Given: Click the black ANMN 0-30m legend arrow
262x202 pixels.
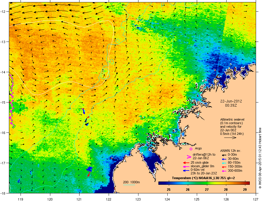Looking at the screenshot, I should click(x=224, y=155).
